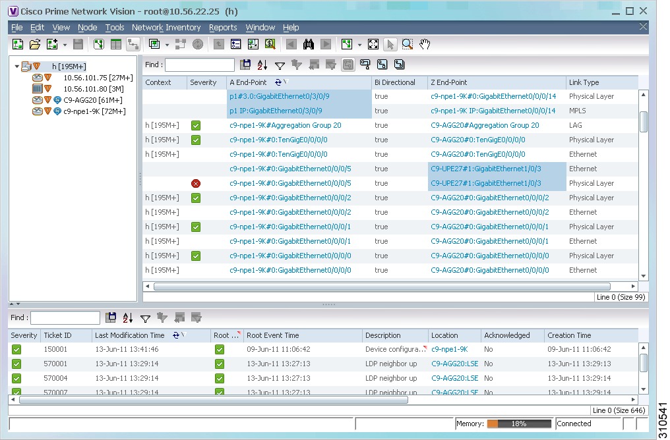
Task: Open the dropdown arrow next to Add to Map
Action: click(x=65, y=44)
